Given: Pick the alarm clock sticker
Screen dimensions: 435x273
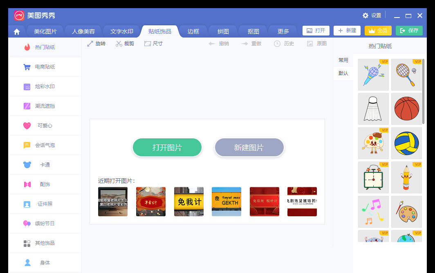Looking at the screenshot, I should tap(373, 178).
